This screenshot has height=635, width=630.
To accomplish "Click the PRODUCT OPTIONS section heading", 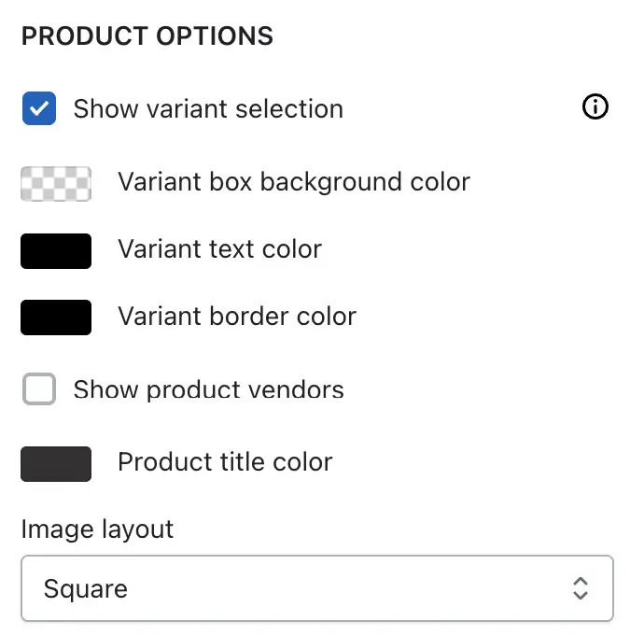I will pos(147,36).
